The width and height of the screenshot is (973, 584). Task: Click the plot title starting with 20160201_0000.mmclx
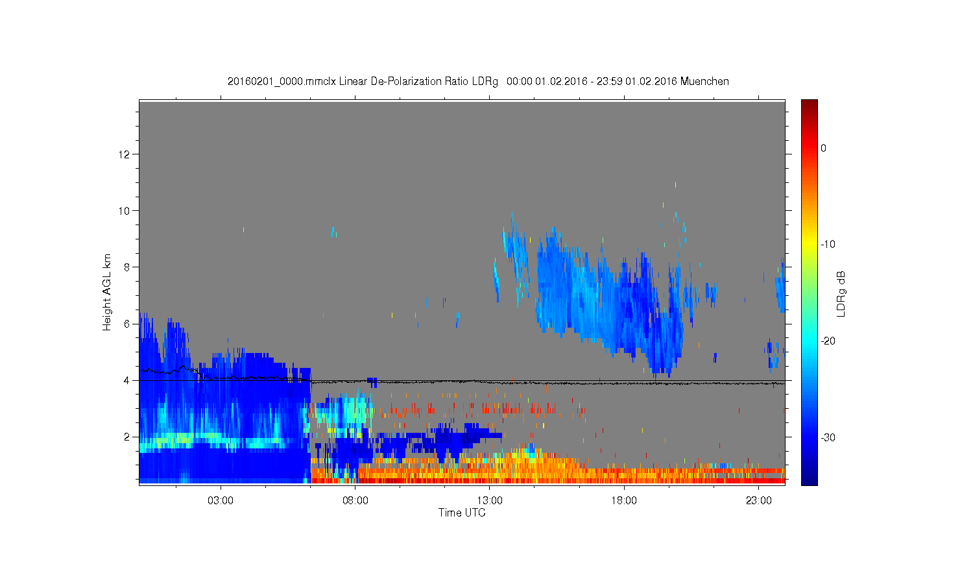point(478,82)
